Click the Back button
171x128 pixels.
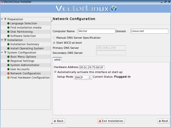coord(59,121)
